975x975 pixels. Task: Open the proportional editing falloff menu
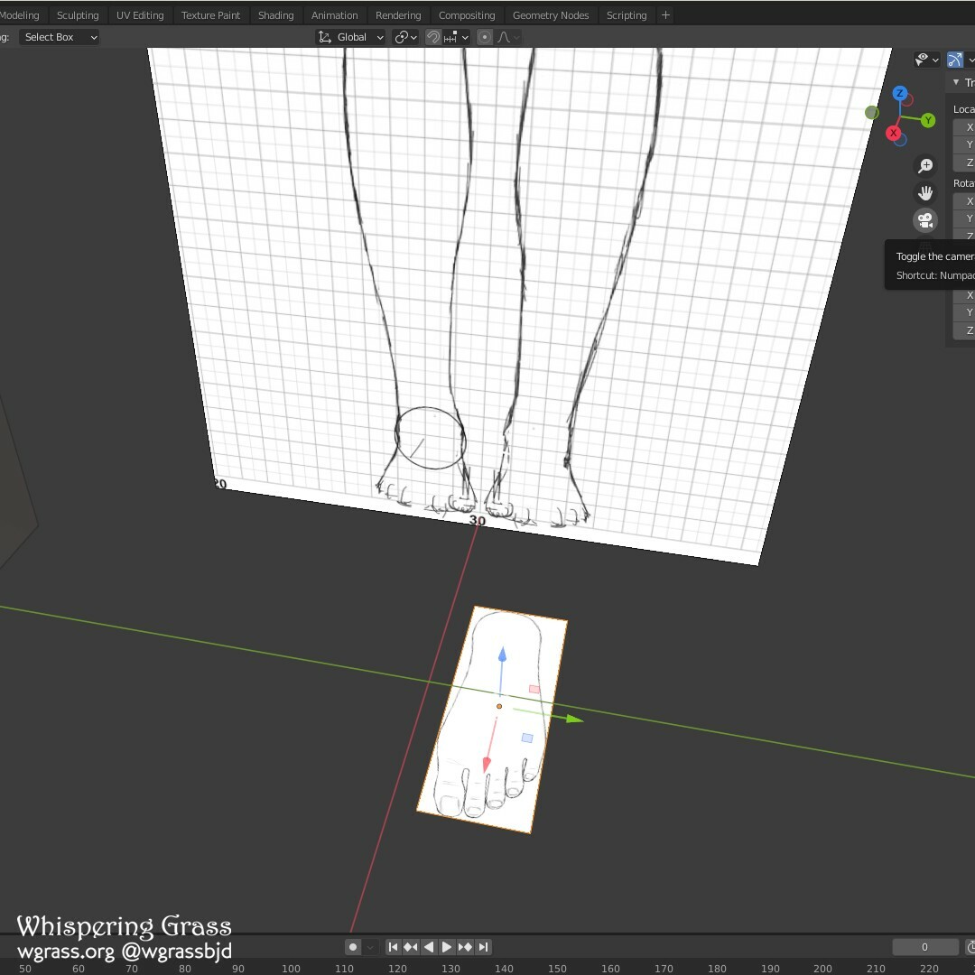(507, 37)
